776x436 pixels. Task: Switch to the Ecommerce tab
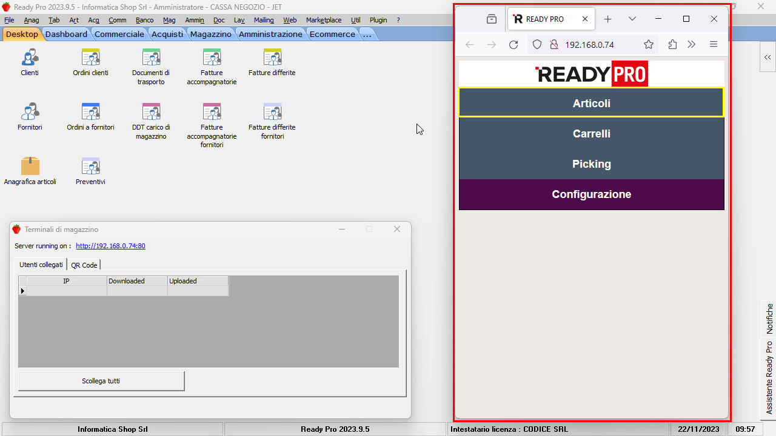click(x=332, y=34)
